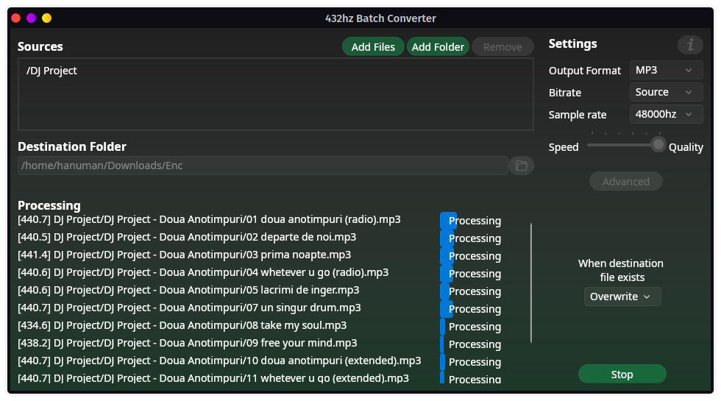Close the window with red button

16,18
